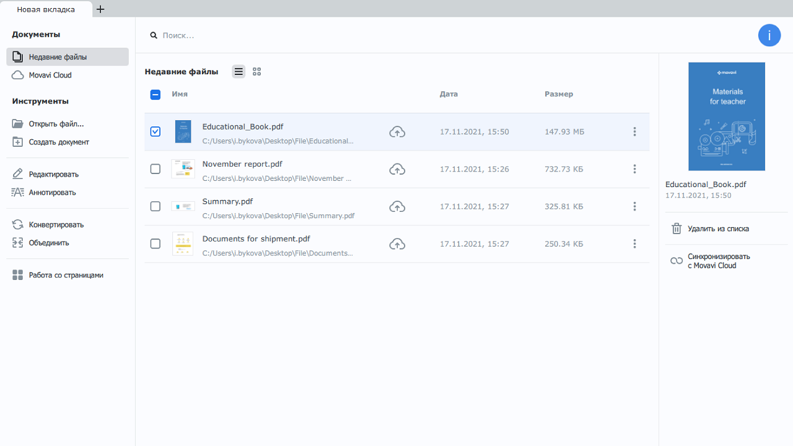Click size value 732.73 КБ
This screenshot has width=793, height=446.
point(564,169)
